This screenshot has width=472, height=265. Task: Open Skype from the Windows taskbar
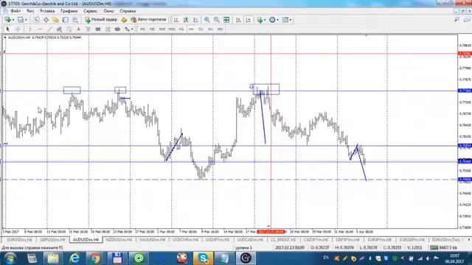(203, 258)
